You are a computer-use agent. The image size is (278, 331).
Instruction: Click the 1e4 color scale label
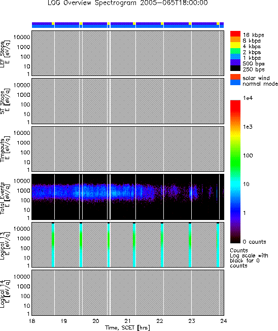click(x=248, y=98)
